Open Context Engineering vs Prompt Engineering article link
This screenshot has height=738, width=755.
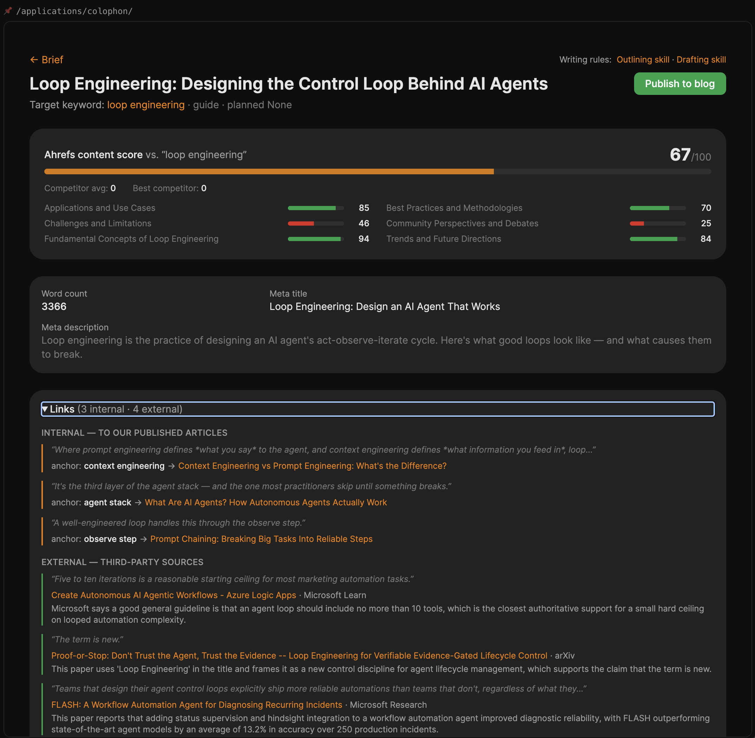pyautogui.click(x=312, y=466)
